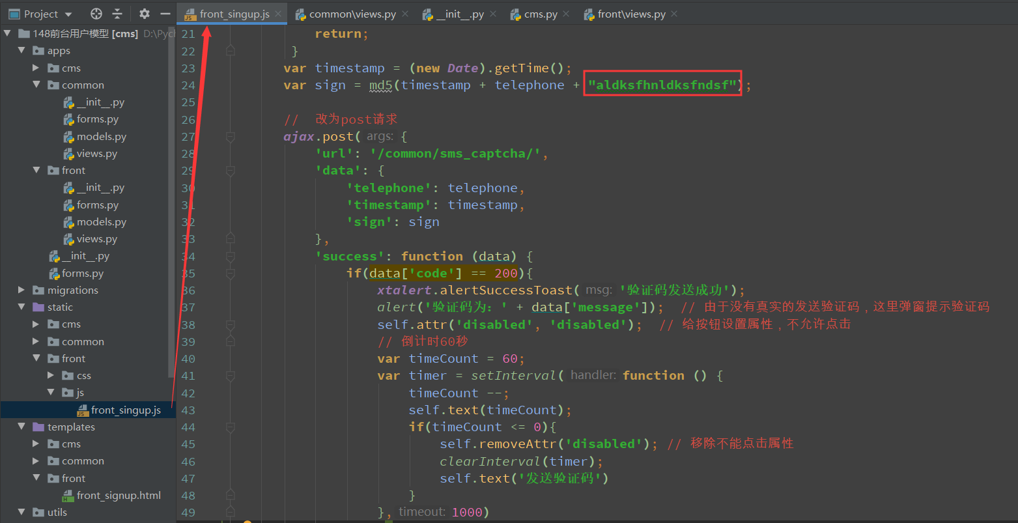Click Python icon of forms.py under apps/common
The image size is (1018, 523).
point(69,119)
